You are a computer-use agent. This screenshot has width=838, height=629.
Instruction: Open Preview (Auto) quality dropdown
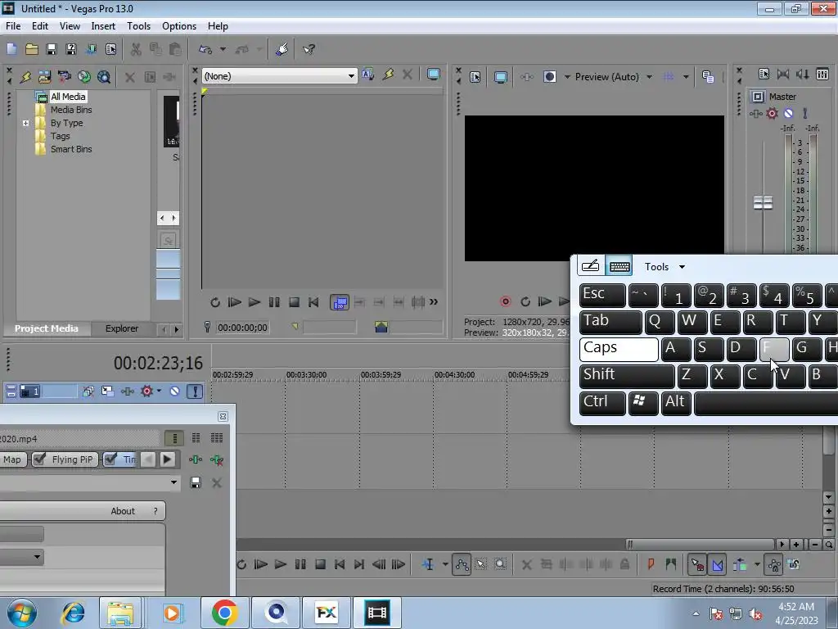(x=649, y=77)
